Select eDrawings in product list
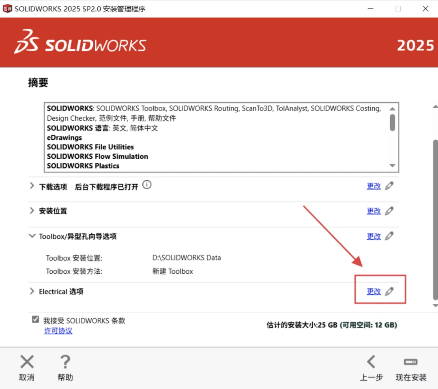This screenshot has height=389, width=438. (64, 138)
